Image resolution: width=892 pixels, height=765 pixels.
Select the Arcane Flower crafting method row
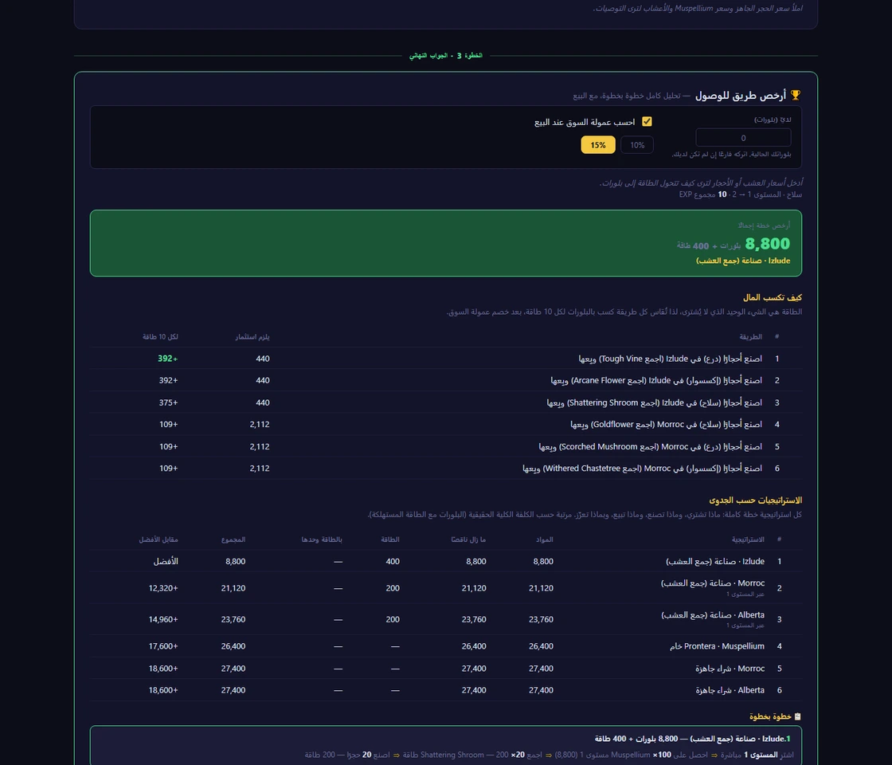[446, 380]
